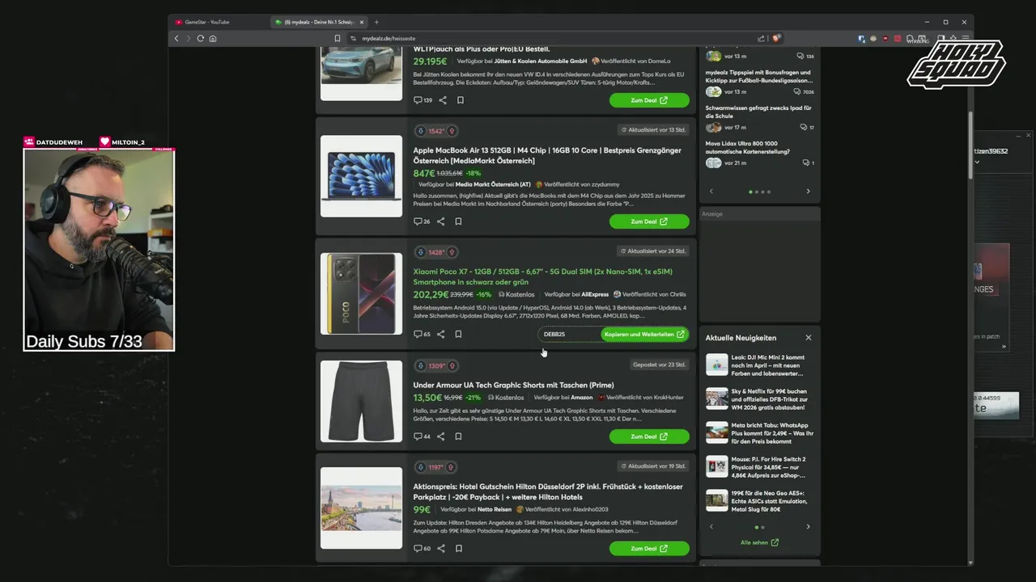The height and width of the screenshot is (582, 1036).
Task: Bookmark the Hilton Düsseldorf hotel deal
Action: [x=458, y=548]
